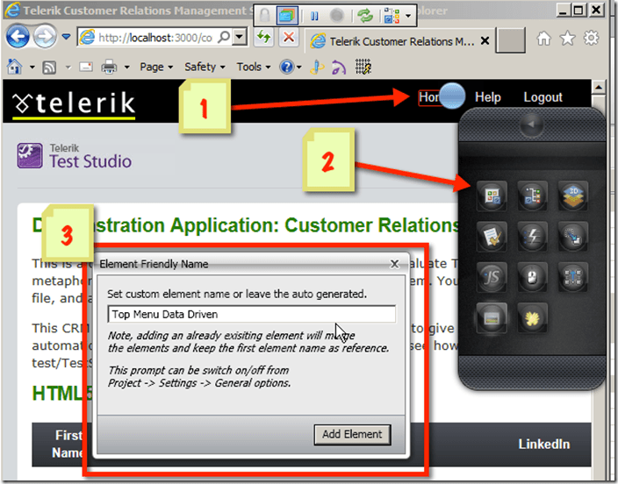Click the search magnifier in the address bar
Viewport: 618px width, 484px height.
tap(224, 37)
